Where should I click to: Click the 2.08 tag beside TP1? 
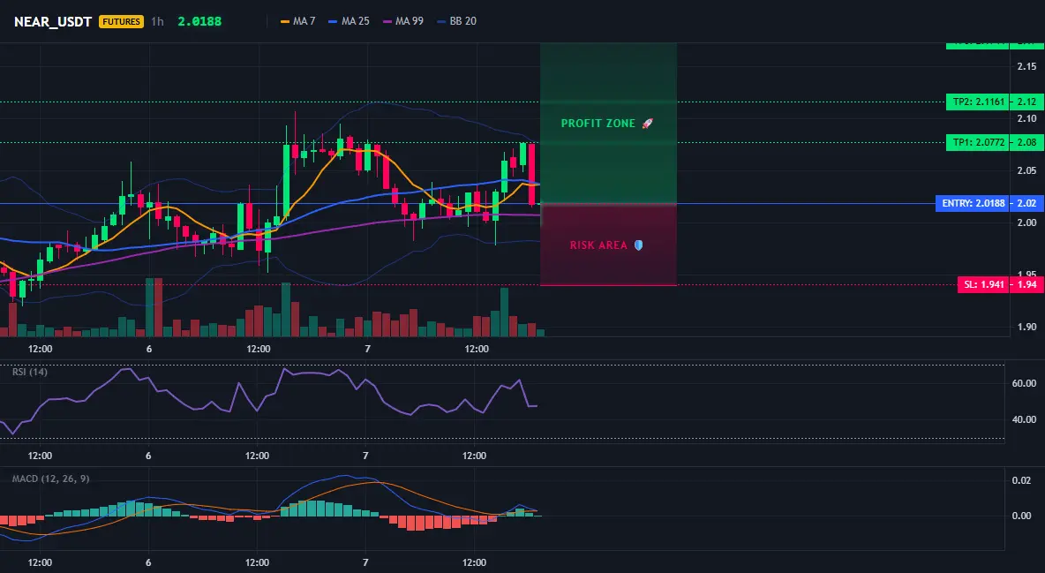coord(1027,142)
